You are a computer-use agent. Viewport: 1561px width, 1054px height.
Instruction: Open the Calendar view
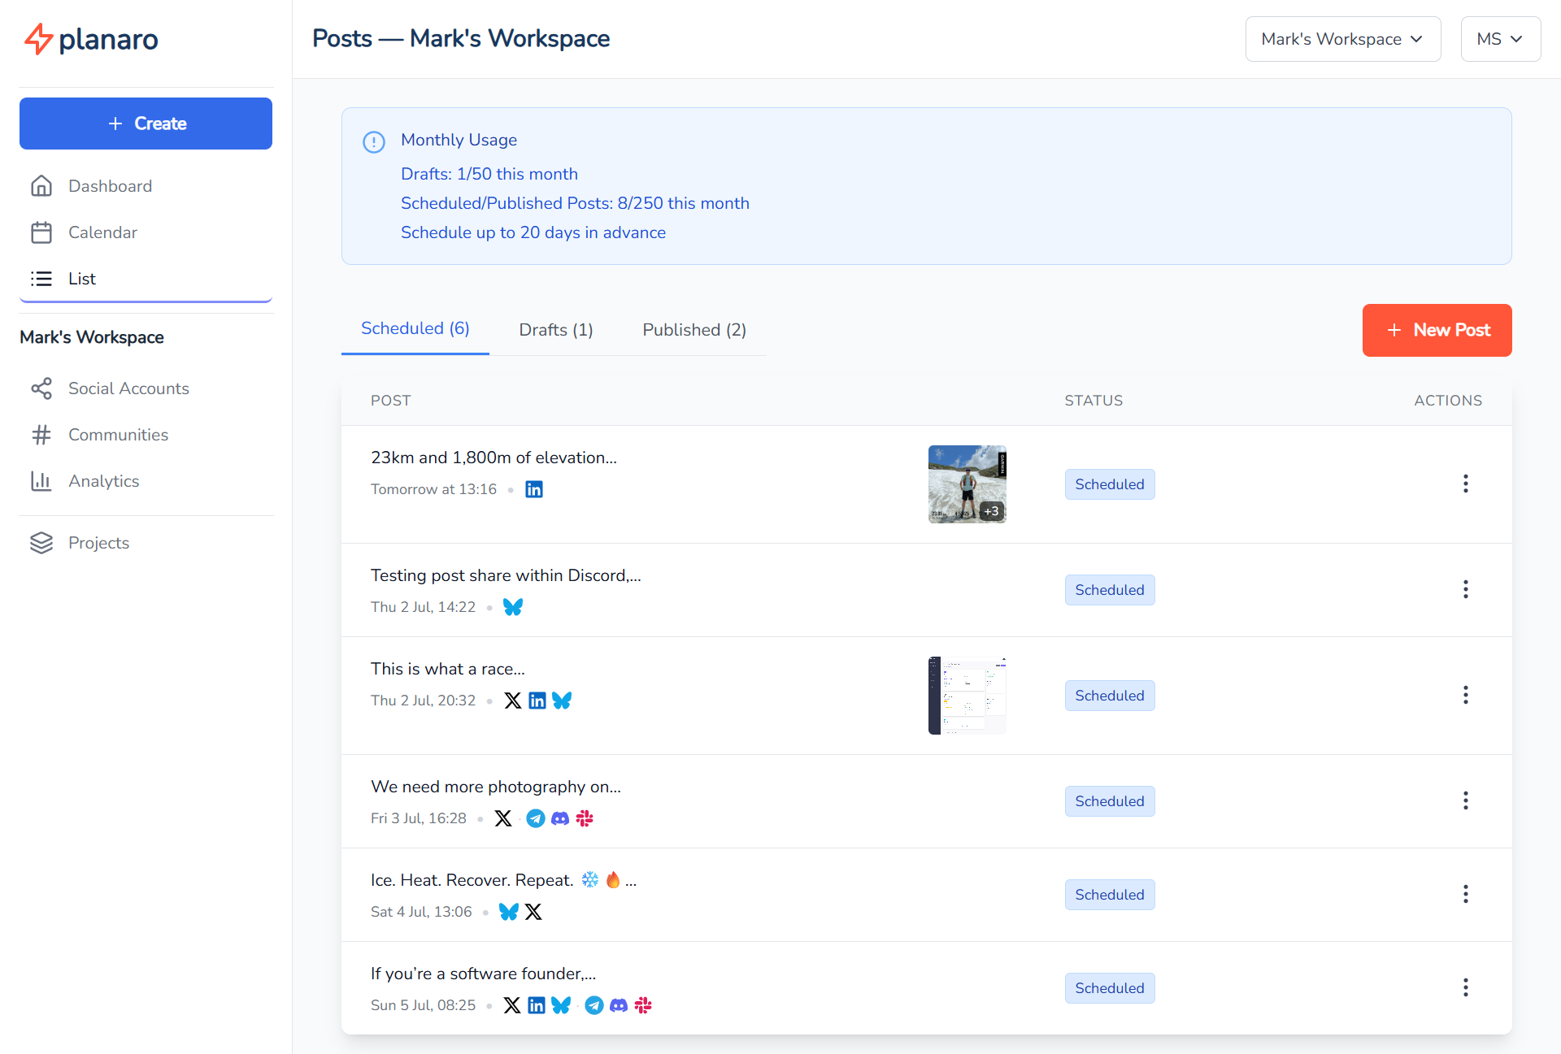146,232
